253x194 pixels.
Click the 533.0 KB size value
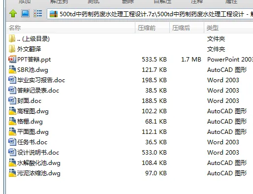coord(154,153)
